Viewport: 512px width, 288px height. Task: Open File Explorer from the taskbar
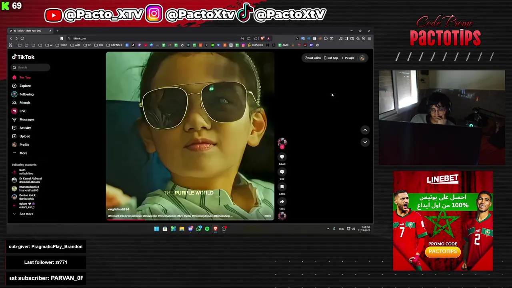pyautogui.click(x=182, y=229)
